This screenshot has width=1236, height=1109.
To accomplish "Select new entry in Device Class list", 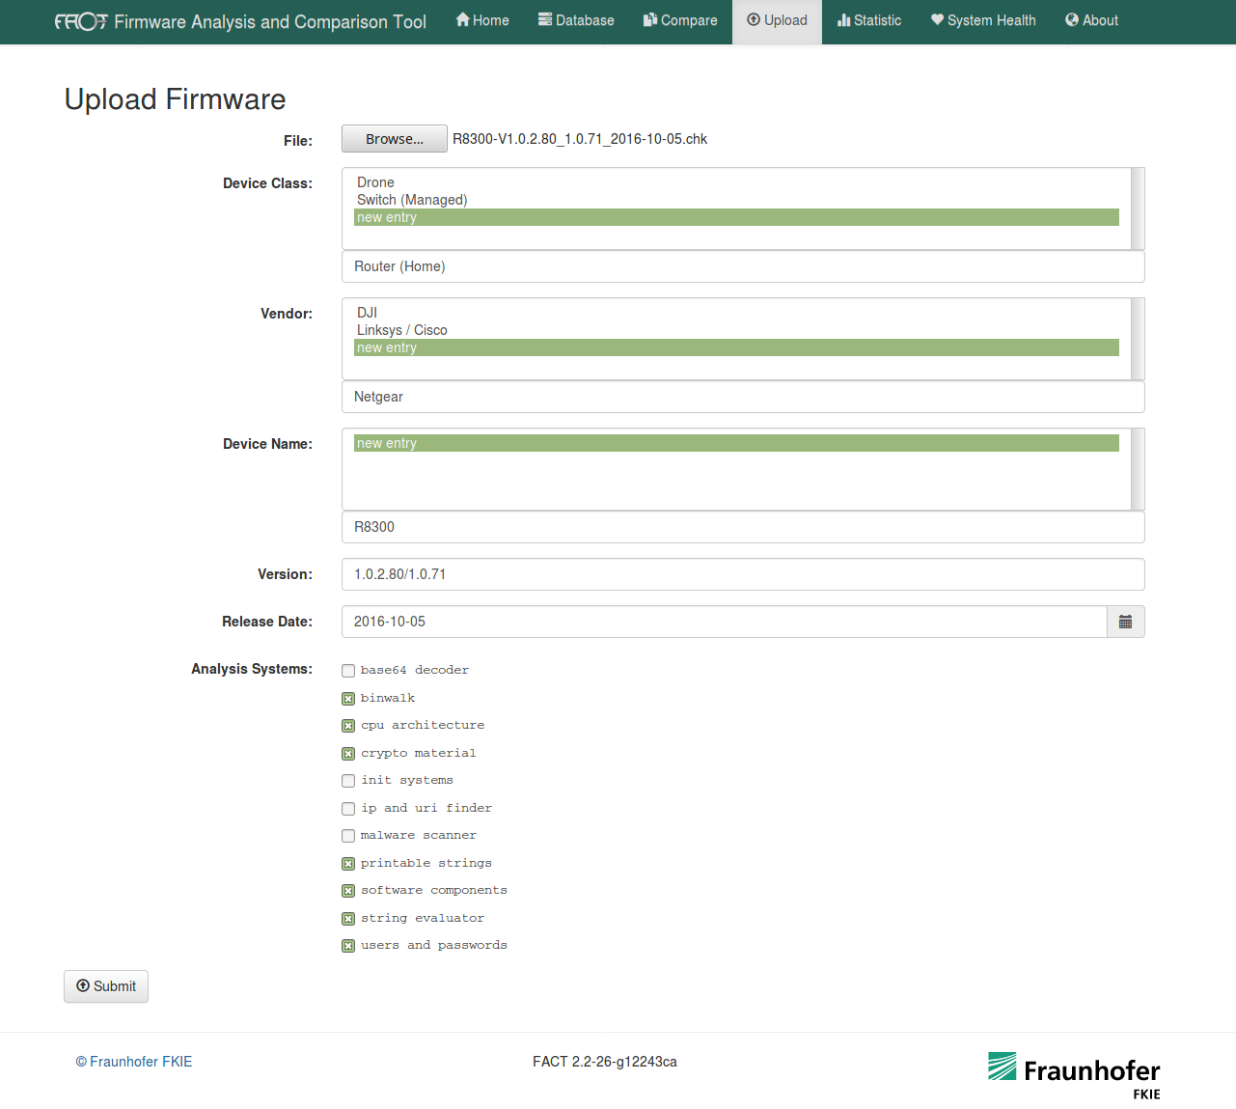I will tap(736, 217).
